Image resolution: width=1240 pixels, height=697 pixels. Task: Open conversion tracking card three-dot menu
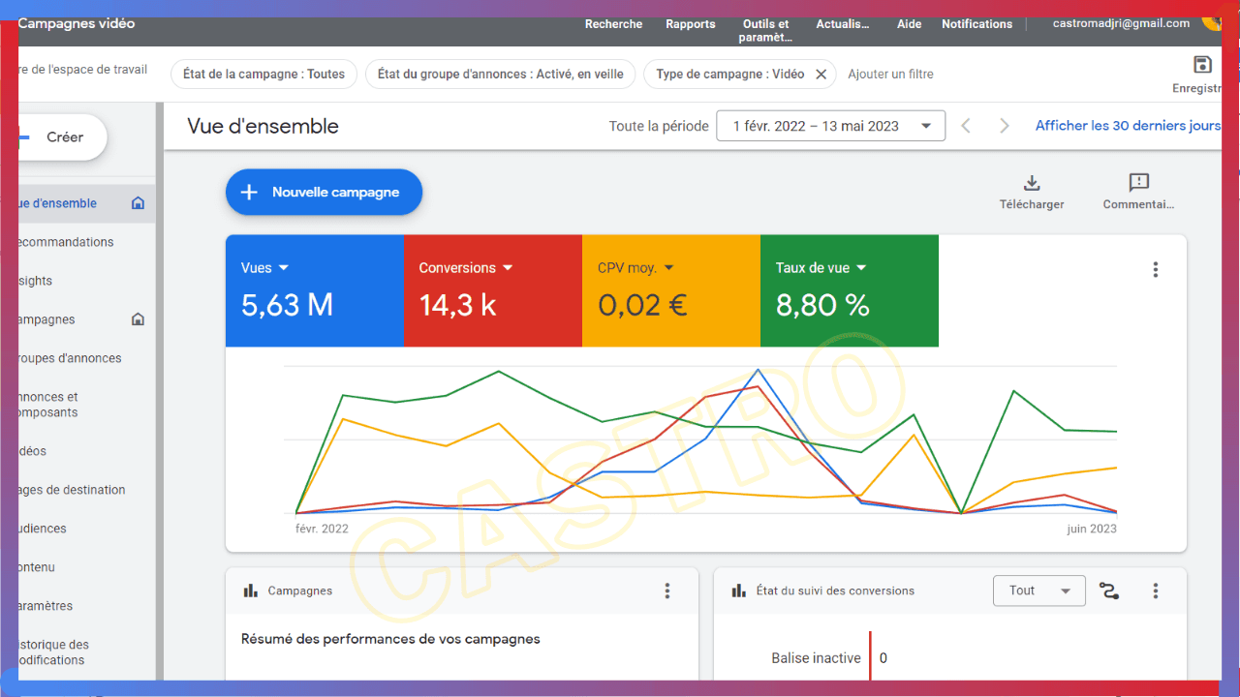click(x=1155, y=591)
